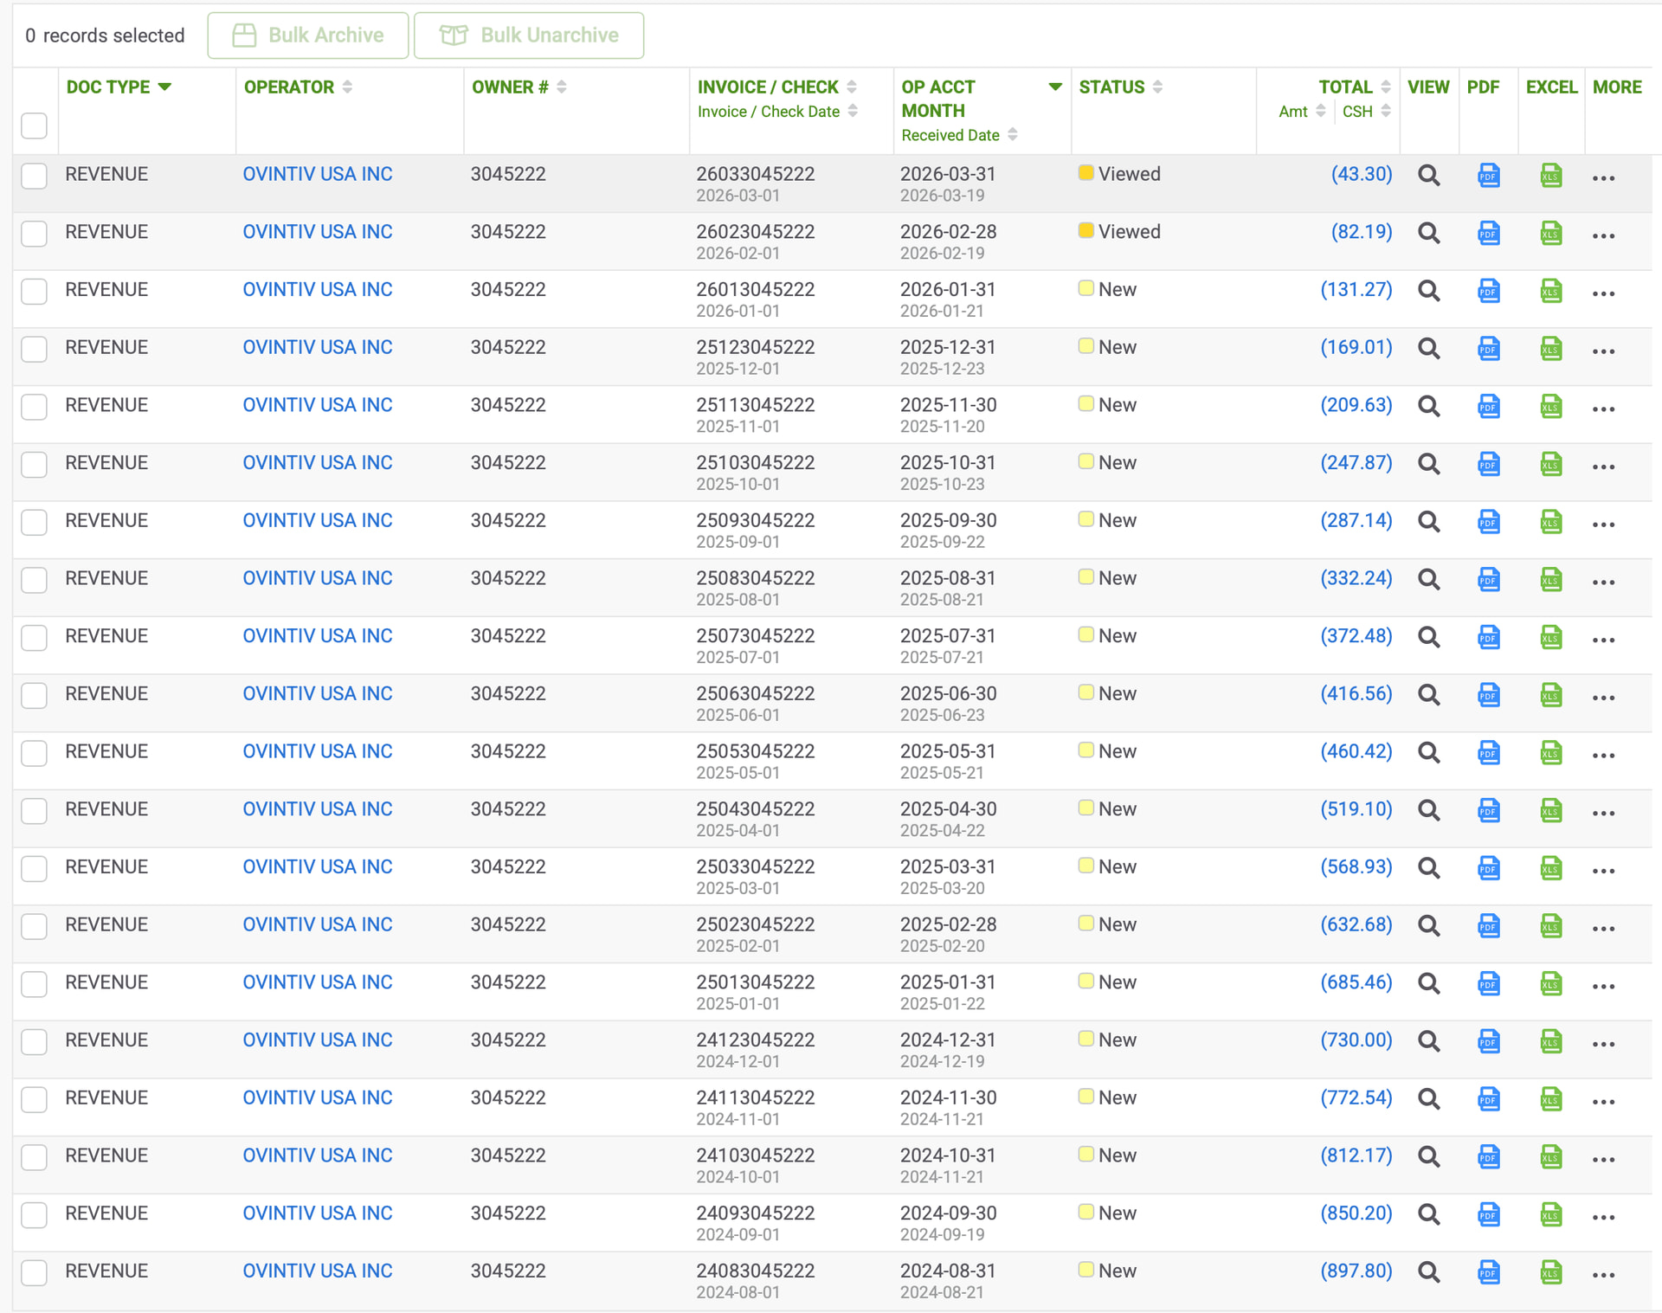Click magnifier icon for invoice 24123045222
1662x1313 pixels.
(1428, 1042)
